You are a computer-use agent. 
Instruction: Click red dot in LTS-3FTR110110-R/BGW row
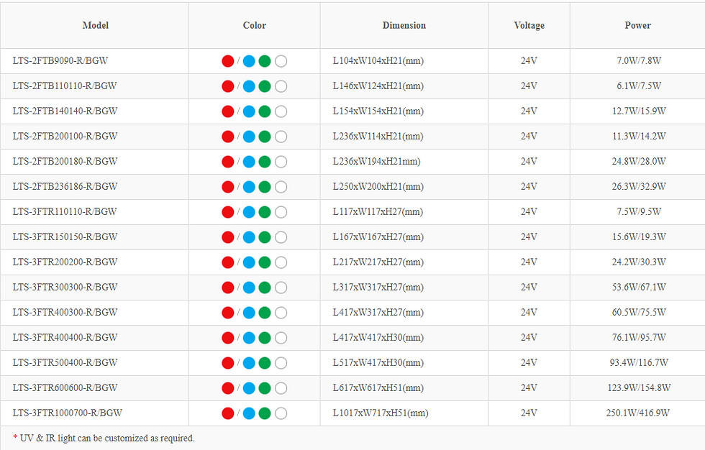(227, 212)
